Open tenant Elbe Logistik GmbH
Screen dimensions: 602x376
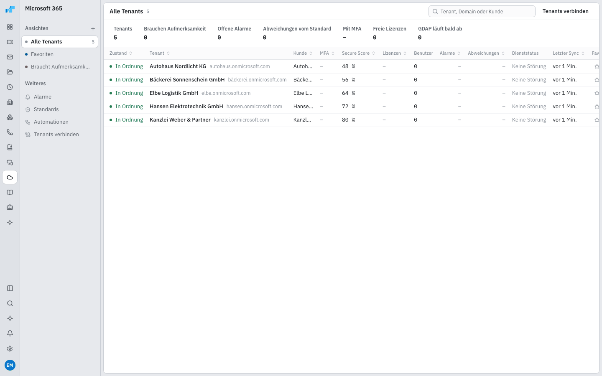point(174,93)
